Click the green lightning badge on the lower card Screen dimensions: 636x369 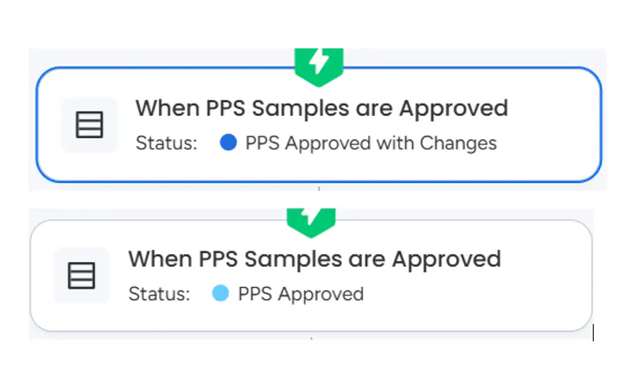click(x=311, y=219)
